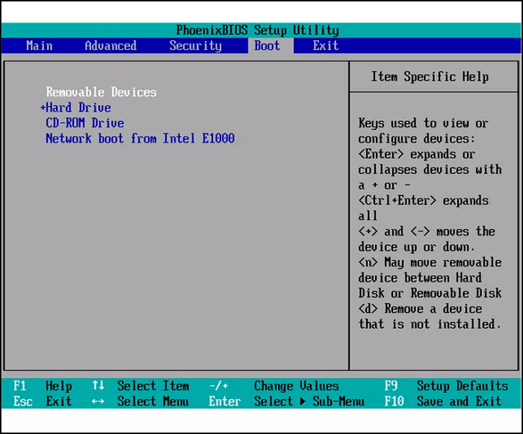Select the highlighted Boot tab
This screenshot has width=523, height=434.
267,46
